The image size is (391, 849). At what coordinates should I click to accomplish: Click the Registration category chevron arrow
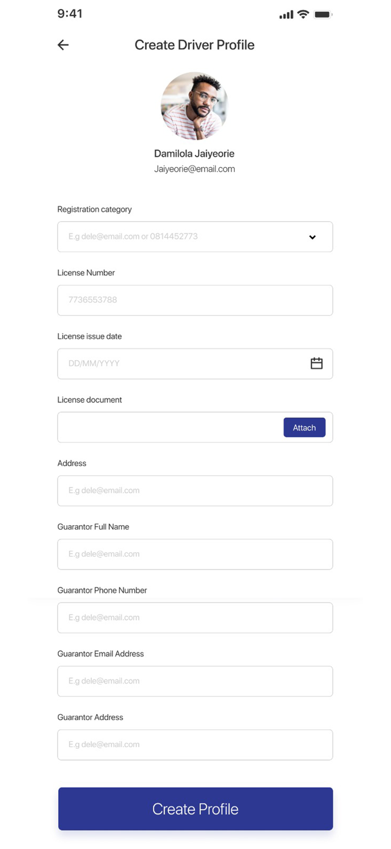(312, 237)
